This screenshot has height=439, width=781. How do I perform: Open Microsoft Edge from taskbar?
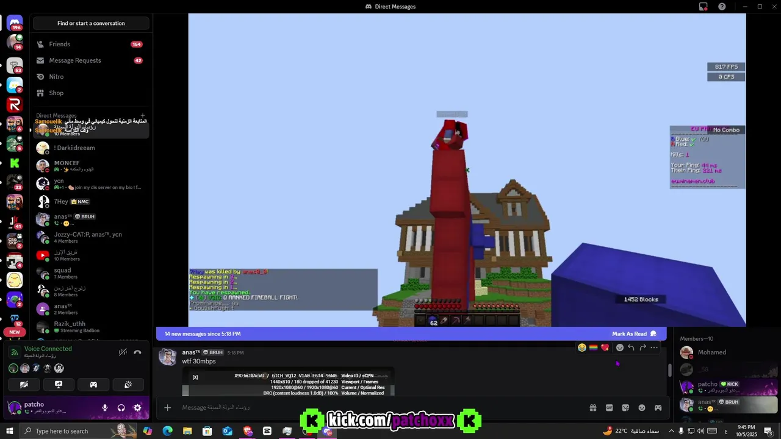pyautogui.click(x=167, y=431)
